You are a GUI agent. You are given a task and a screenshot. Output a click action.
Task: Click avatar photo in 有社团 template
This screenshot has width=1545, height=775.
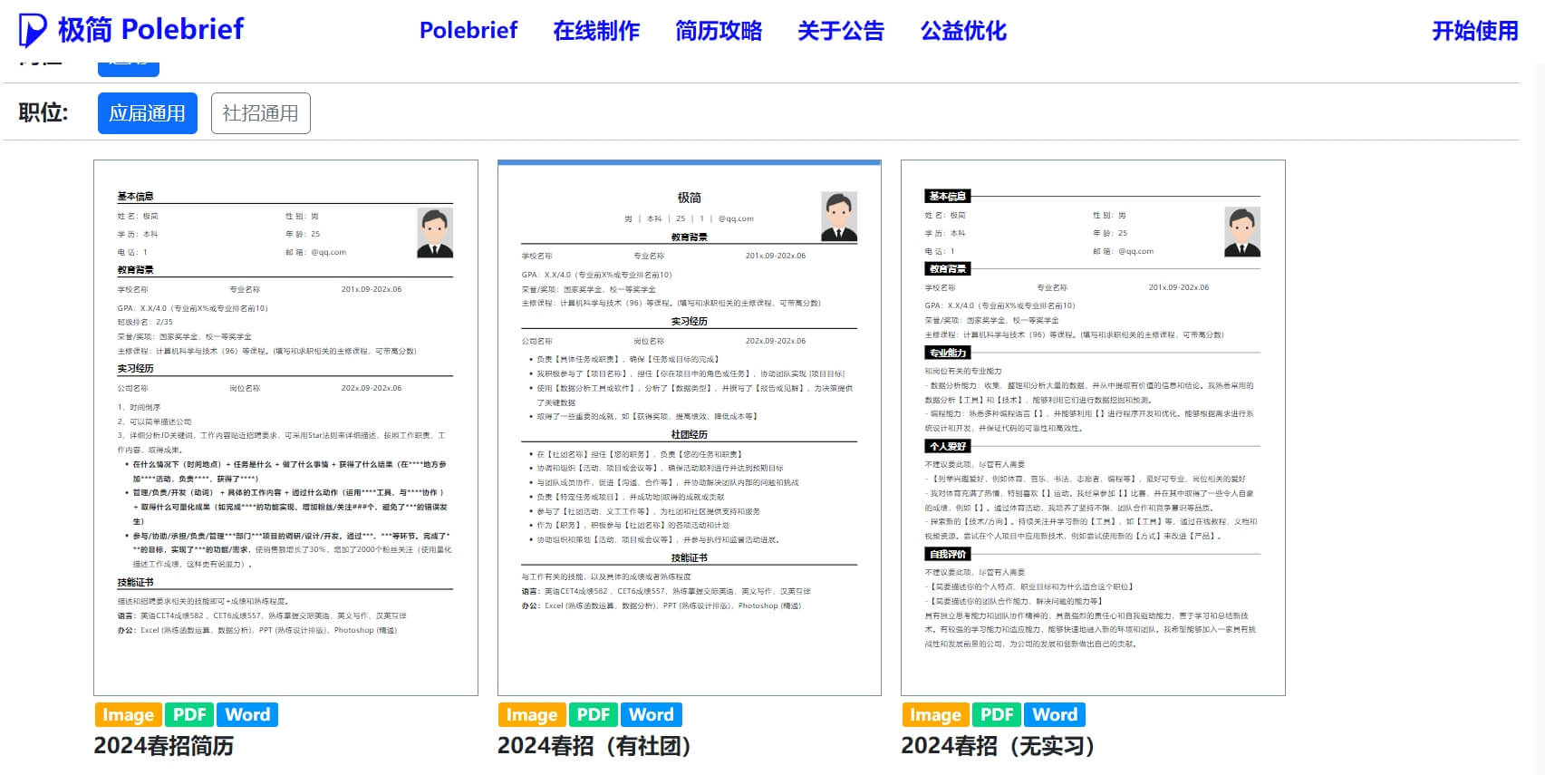tap(839, 217)
